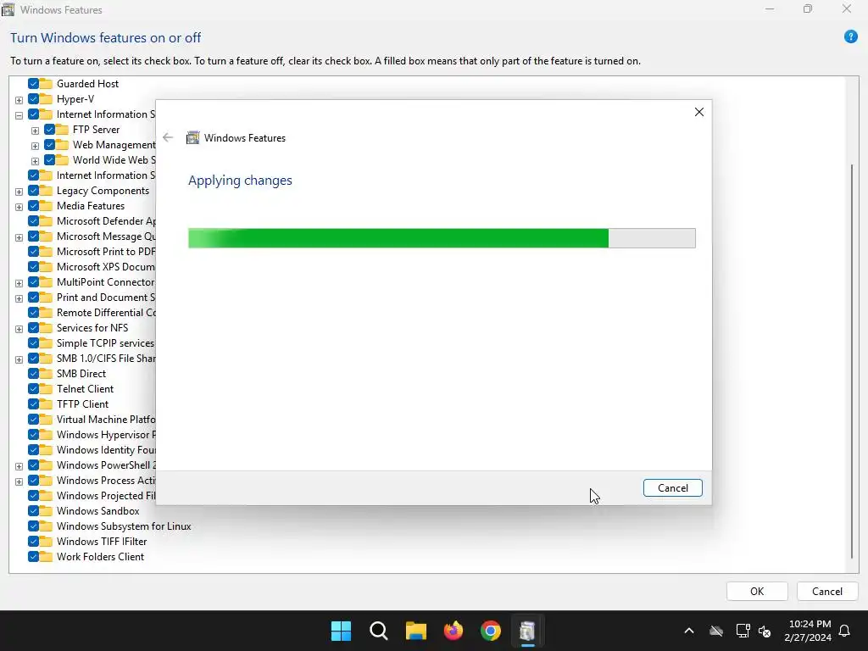Screen dimensions: 868x651
Task: Click the Work Folders Client folder icon
Action: tap(47, 557)
